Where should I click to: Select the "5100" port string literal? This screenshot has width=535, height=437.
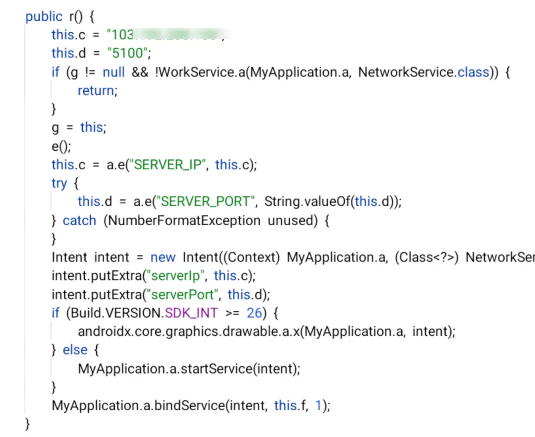tap(128, 53)
